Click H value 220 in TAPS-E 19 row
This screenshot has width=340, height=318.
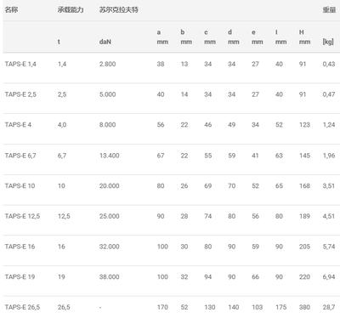(x=304, y=277)
